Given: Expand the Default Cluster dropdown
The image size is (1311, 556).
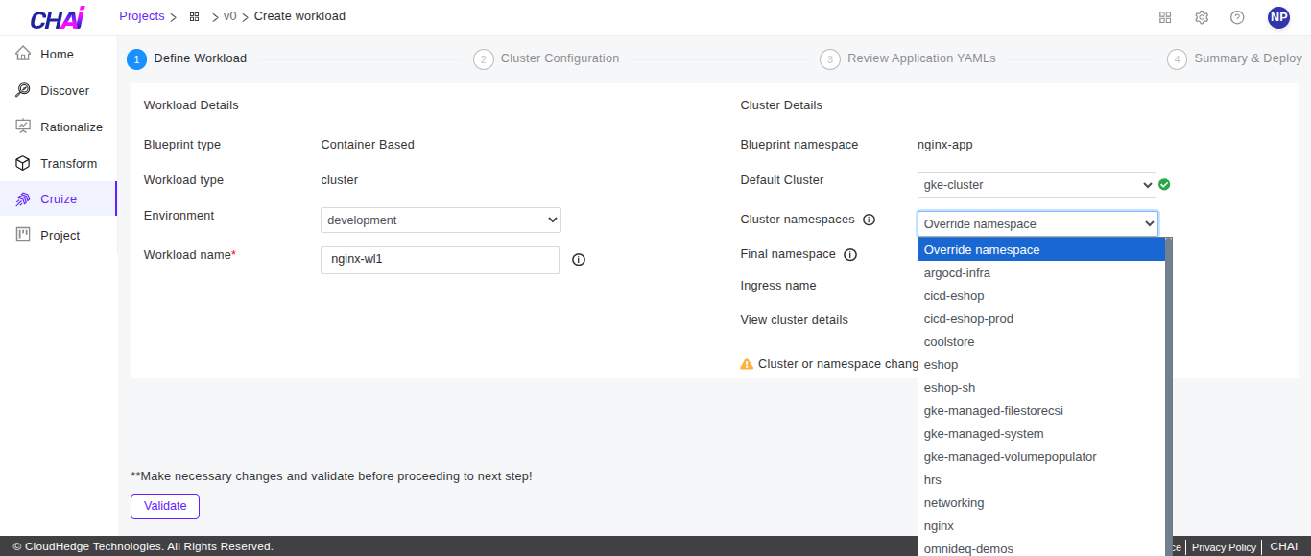Looking at the screenshot, I should 1037,185.
